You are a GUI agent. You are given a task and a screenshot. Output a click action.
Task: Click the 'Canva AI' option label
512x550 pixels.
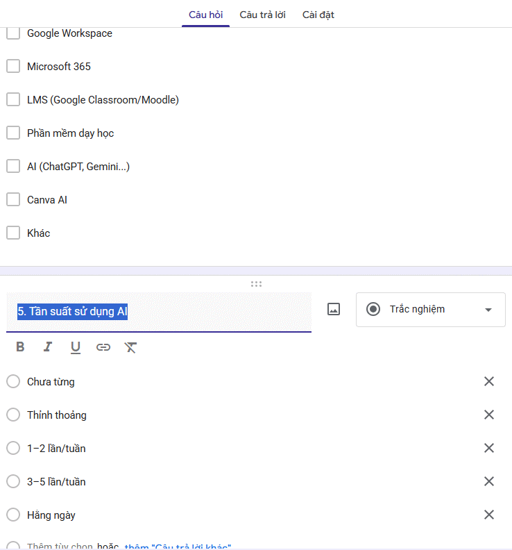point(47,200)
